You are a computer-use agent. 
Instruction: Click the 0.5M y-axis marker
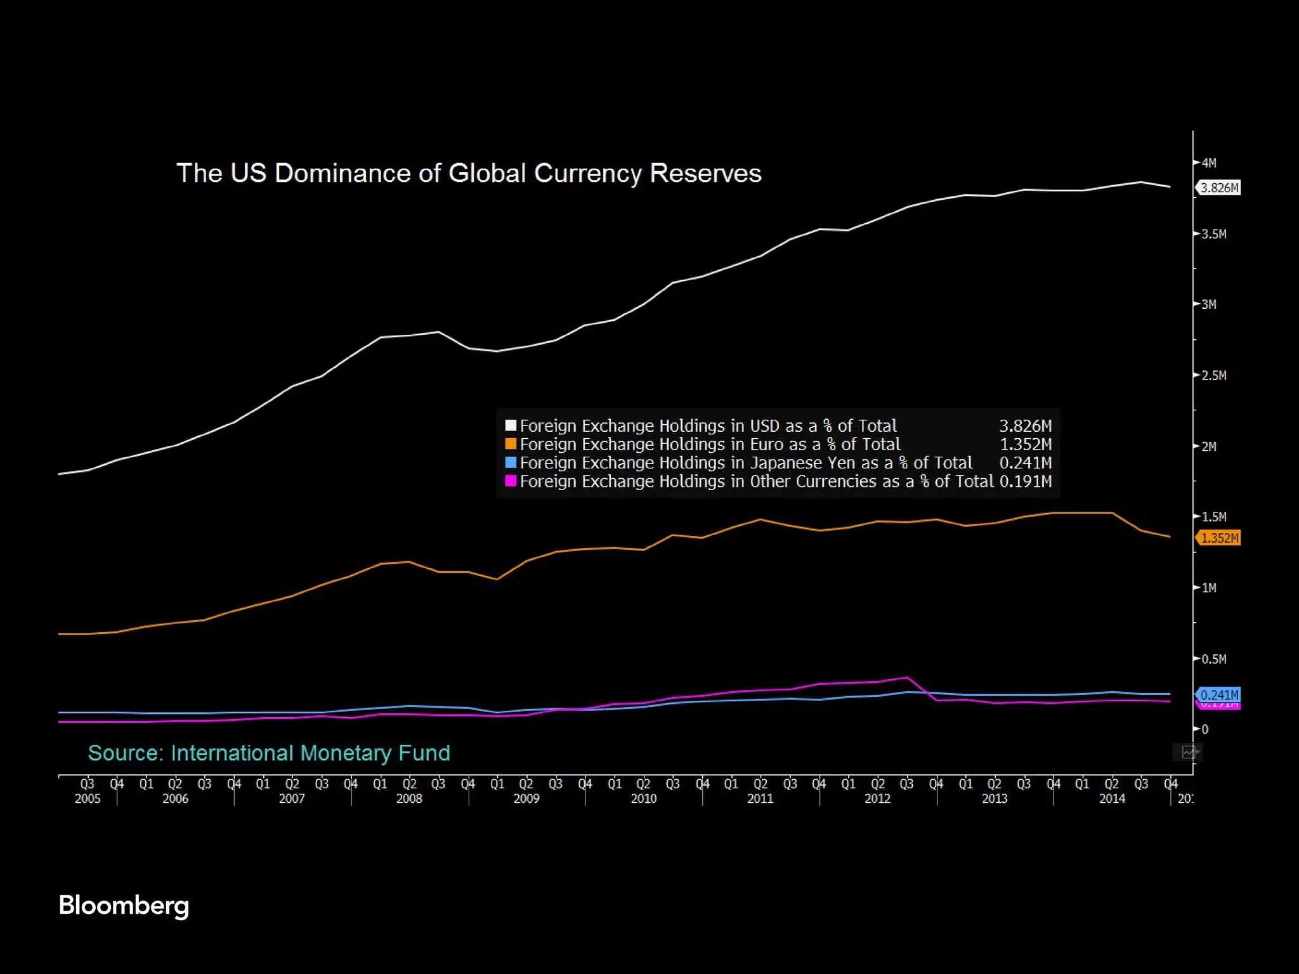click(1213, 659)
